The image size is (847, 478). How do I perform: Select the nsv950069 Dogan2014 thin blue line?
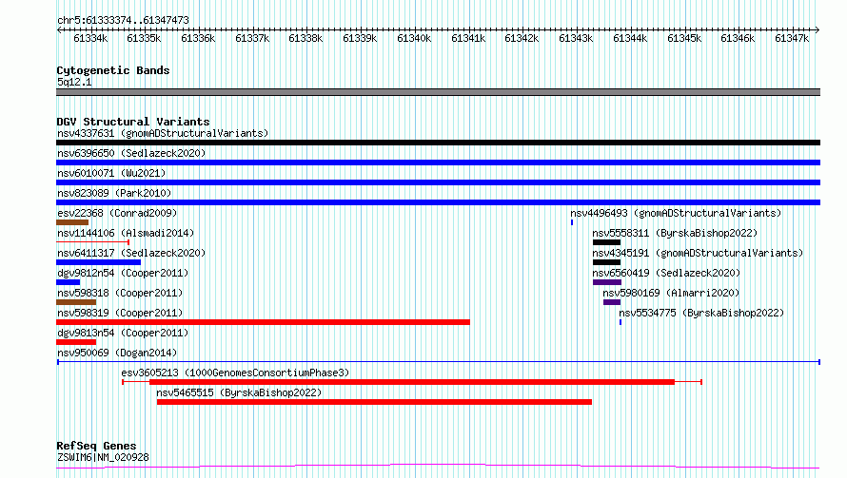pos(438,362)
